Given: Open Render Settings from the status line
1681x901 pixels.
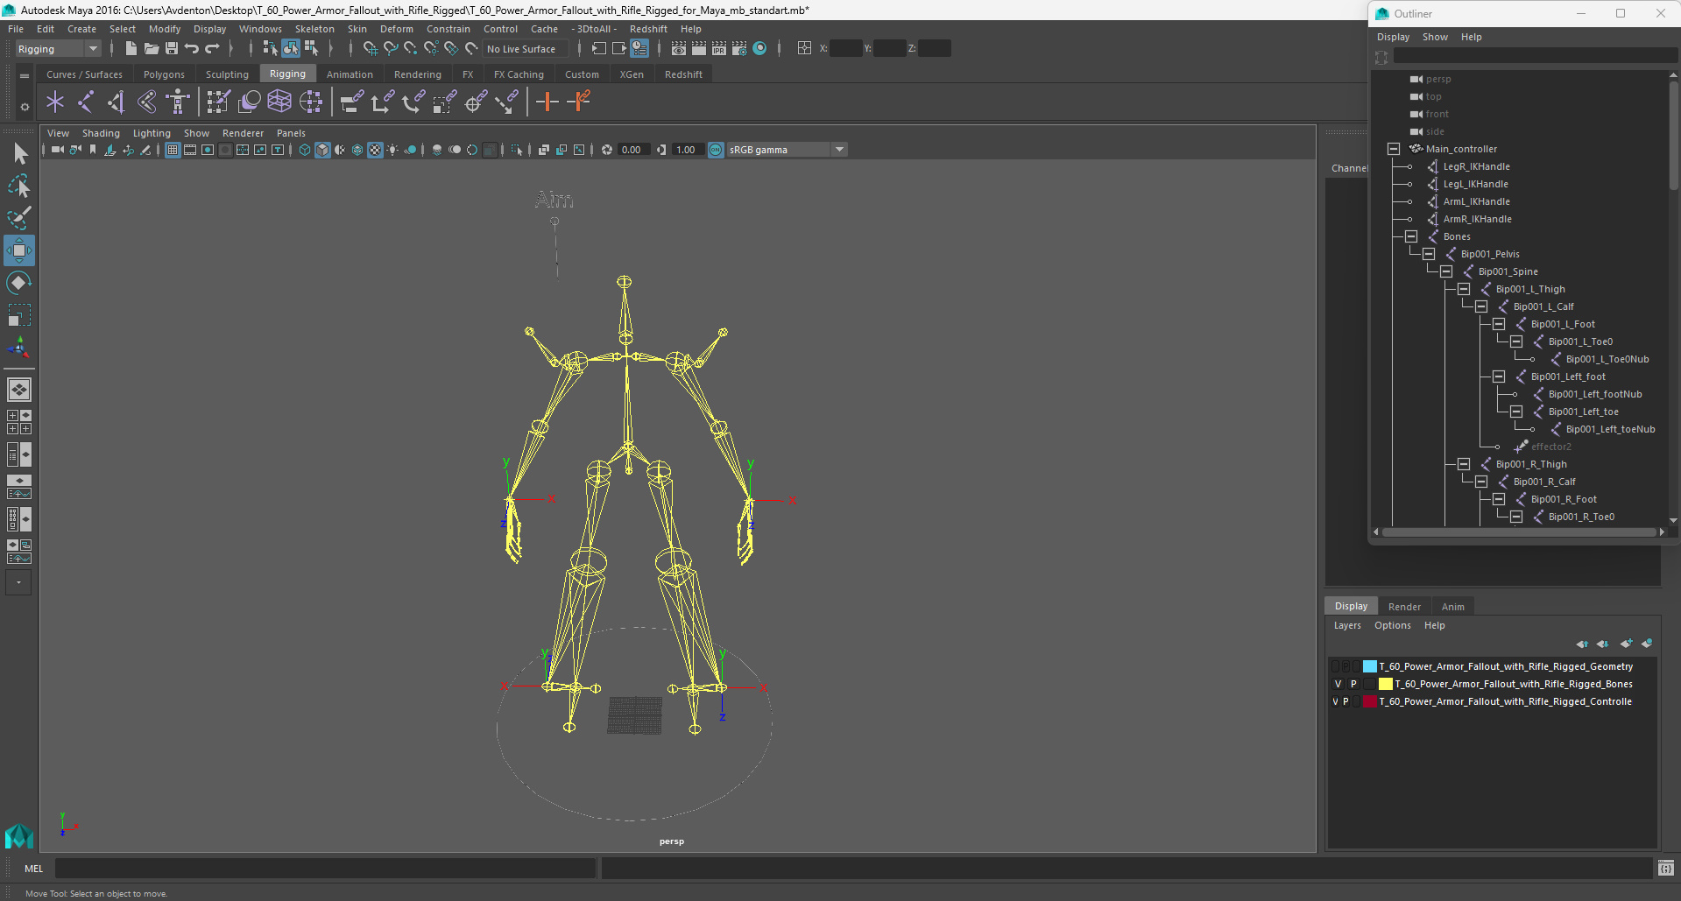Looking at the screenshot, I should [x=739, y=49].
